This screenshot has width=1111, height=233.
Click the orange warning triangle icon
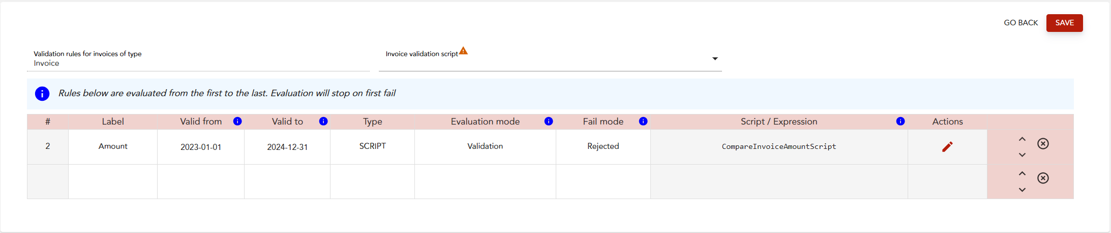463,51
